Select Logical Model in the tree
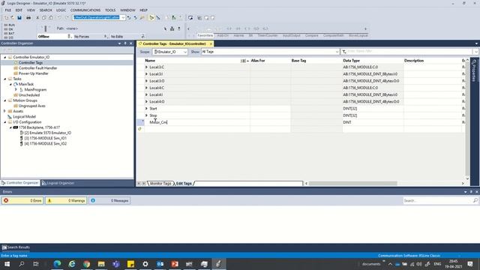This screenshot has height=270, width=480. pos(24,117)
